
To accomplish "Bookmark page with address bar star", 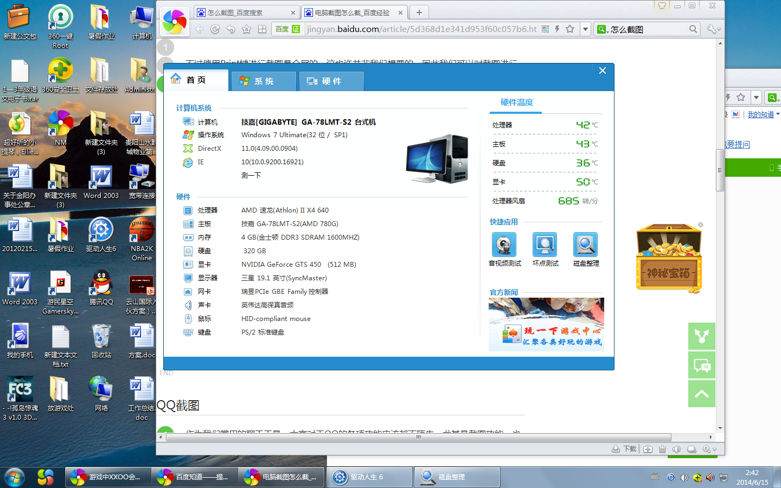I will point(570,29).
